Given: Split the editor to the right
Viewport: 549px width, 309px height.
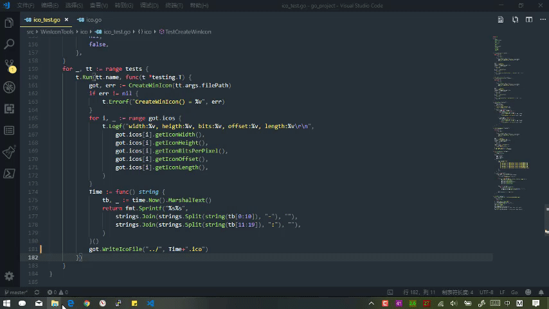Looking at the screenshot, I should pos(529,20).
